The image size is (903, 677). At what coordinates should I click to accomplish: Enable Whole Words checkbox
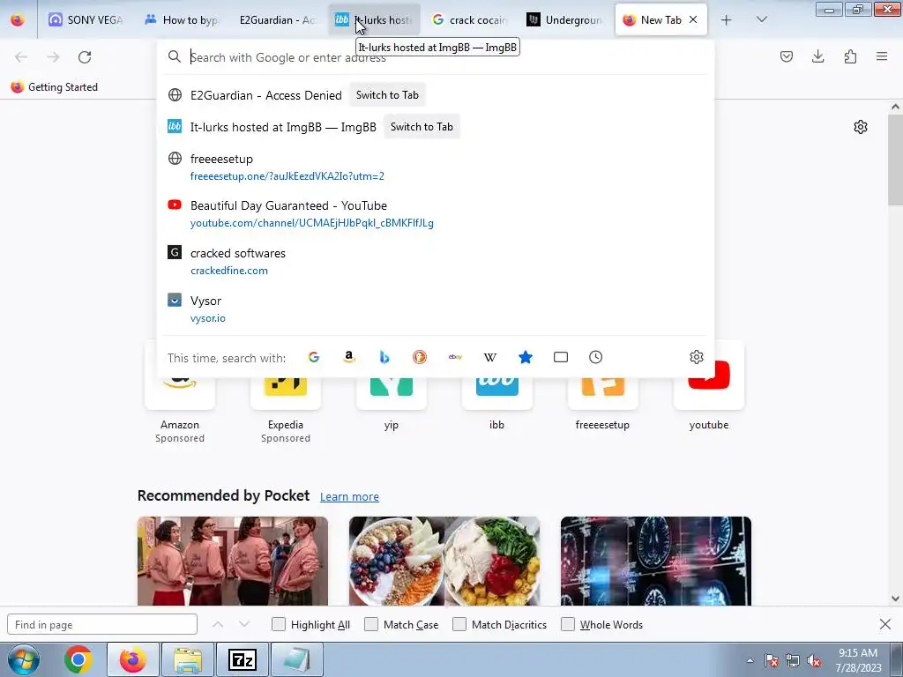point(568,624)
